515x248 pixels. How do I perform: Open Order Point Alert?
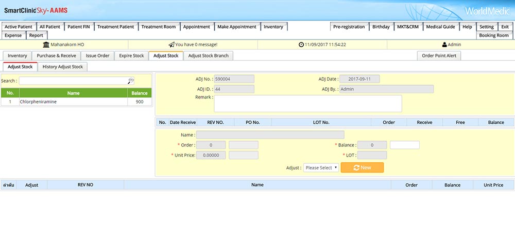[x=438, y=55]
